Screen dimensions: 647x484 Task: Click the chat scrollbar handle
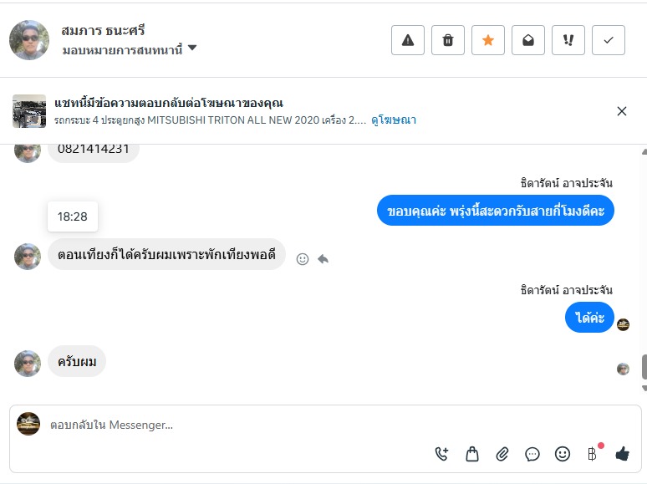click(x=644, y=367)
